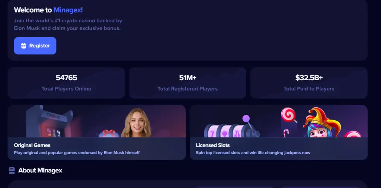Click the Total Registered Players stat card
Screen dimensions: 381x188
point(188,83)
